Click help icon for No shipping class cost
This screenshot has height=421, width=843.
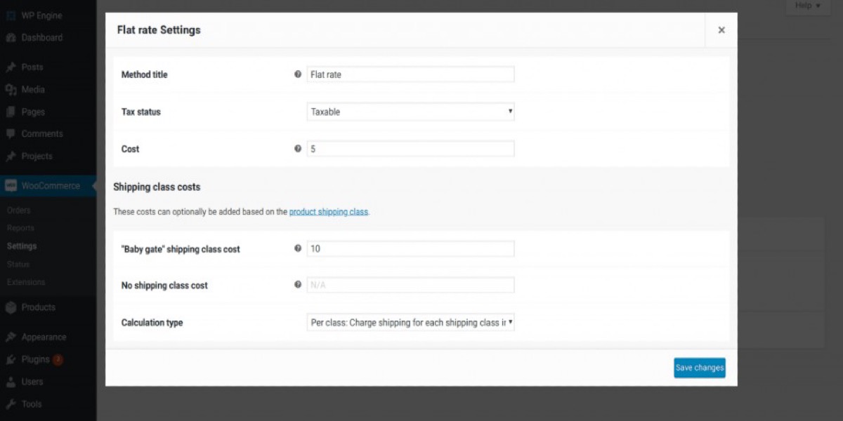(x=298, y=285)
